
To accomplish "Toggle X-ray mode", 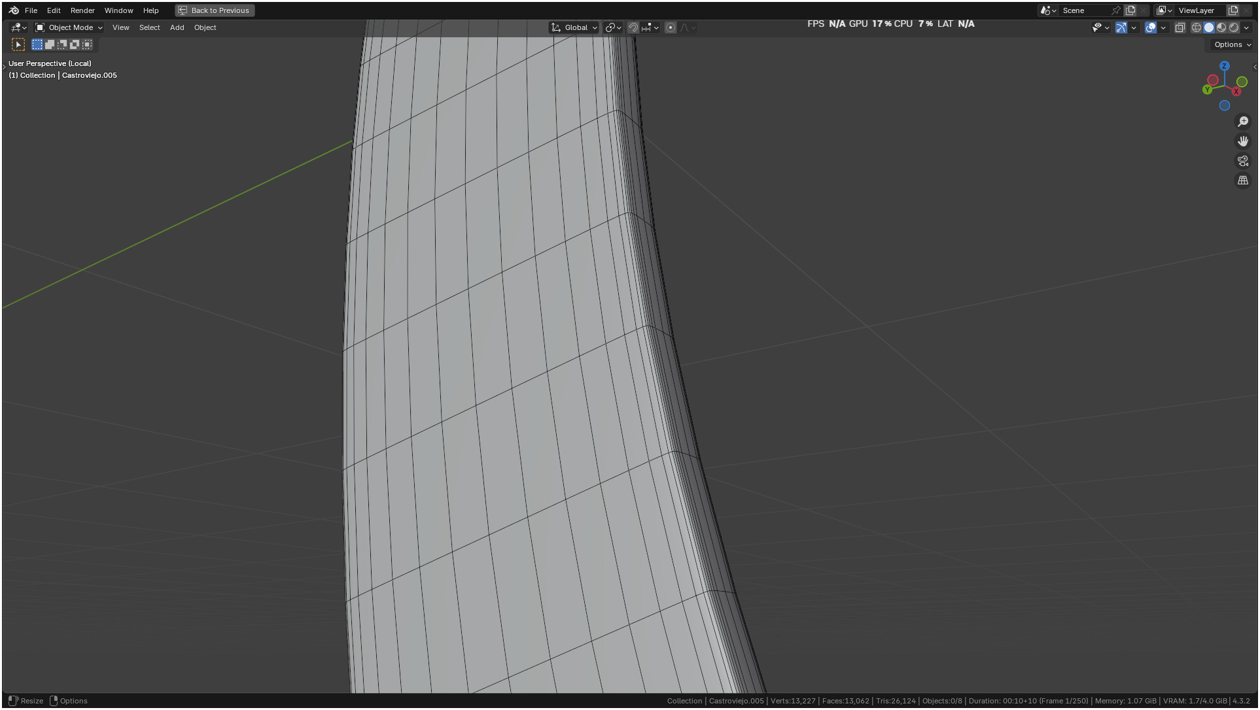I will click(x=1180, y=27).
